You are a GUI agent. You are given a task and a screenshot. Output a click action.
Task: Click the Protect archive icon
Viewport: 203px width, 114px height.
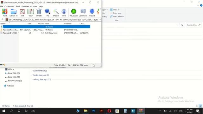92,13
